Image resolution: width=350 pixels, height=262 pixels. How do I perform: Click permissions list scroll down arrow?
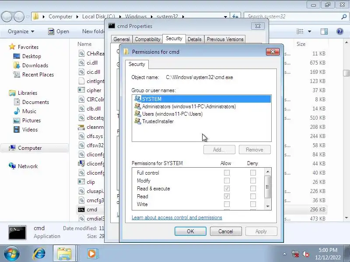point(268,207)
